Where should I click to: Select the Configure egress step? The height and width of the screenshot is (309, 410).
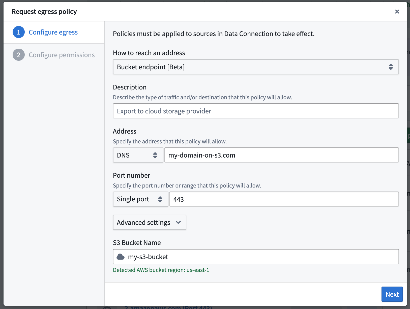[x=53, y=32]
